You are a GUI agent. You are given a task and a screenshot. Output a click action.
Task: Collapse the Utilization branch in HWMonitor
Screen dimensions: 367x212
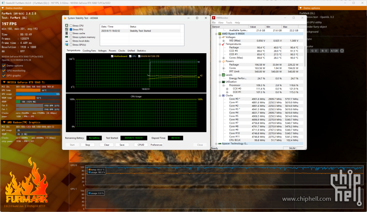(220, 82)
